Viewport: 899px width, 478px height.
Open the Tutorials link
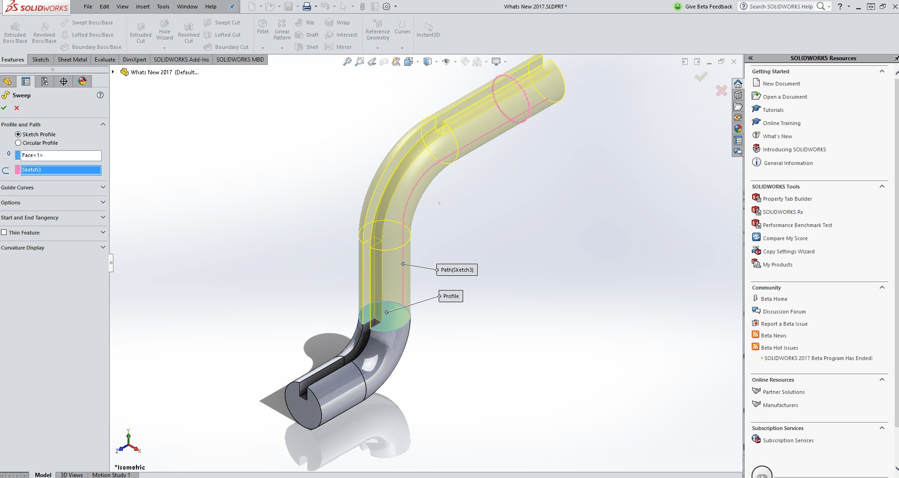coord(773,110)
